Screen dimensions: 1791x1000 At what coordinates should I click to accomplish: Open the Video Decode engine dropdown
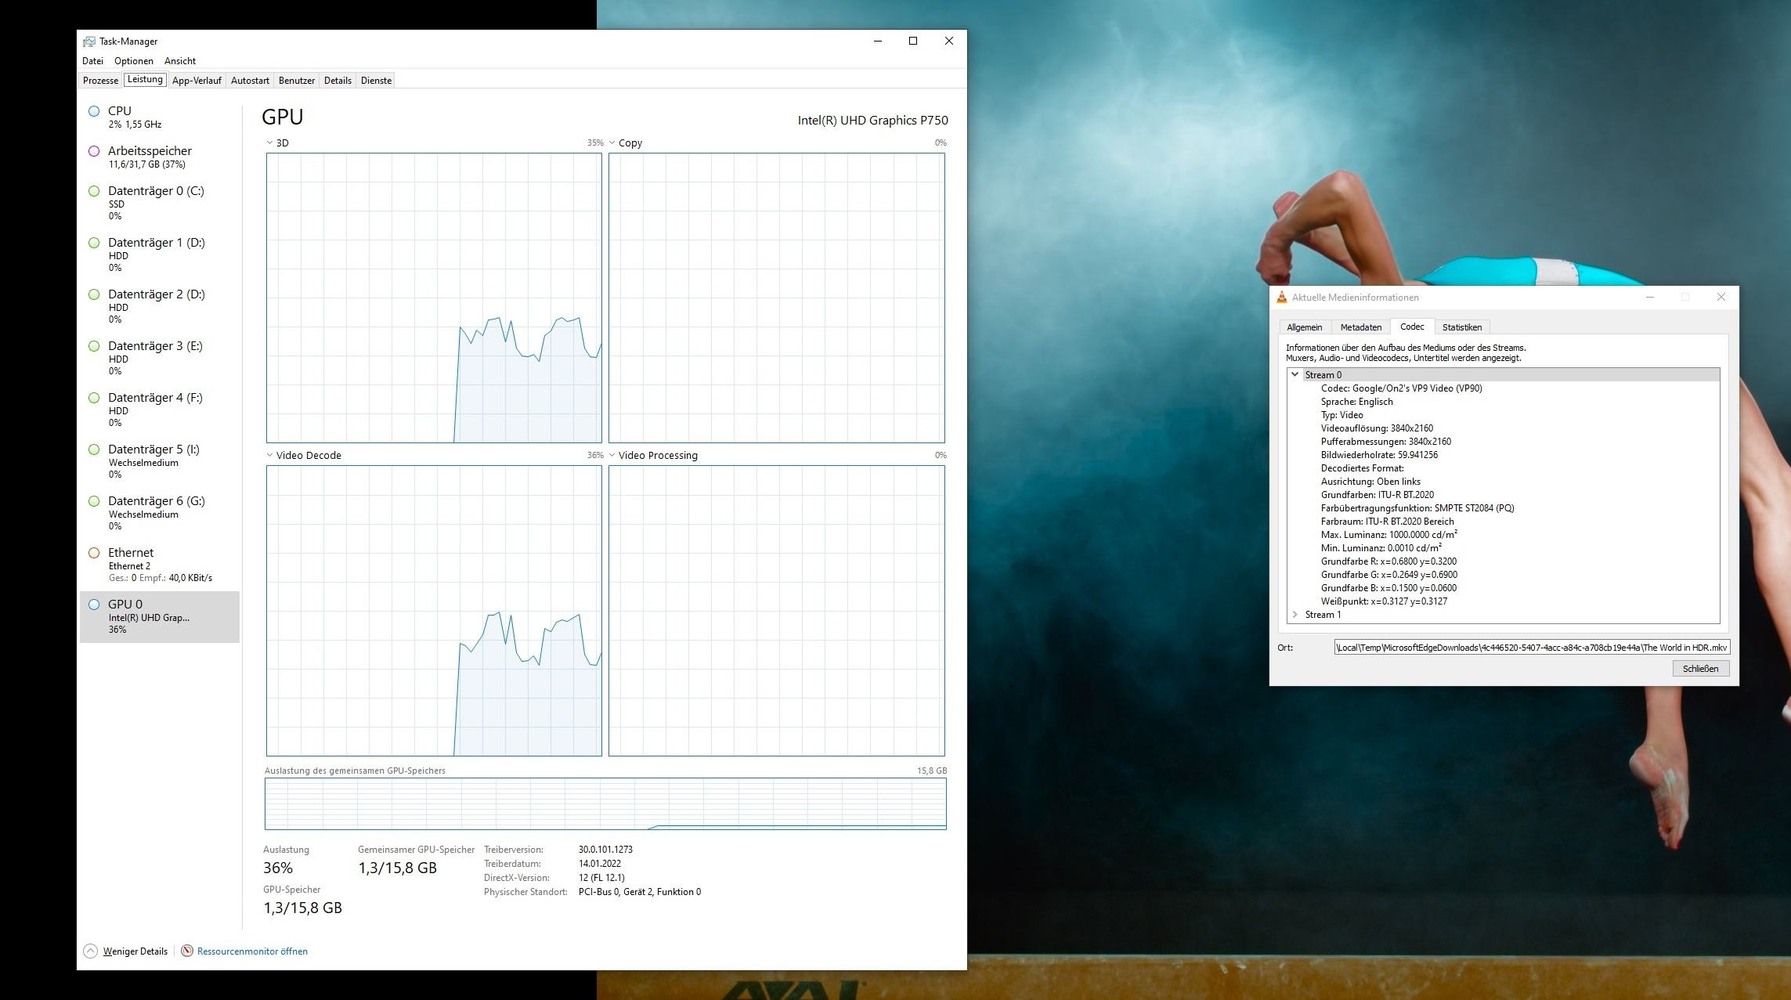[x=270, y=456]
